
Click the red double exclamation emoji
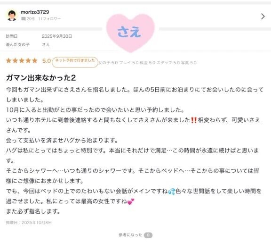click(x=194, y=120)
